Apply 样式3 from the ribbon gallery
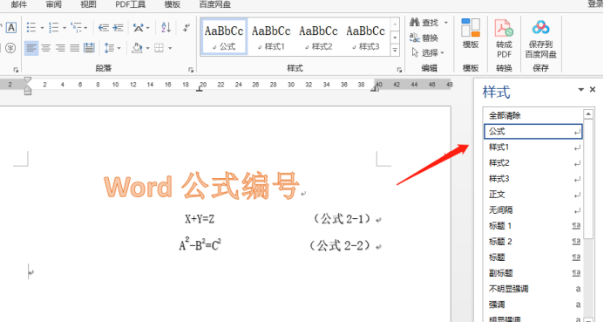Screen dimensions: 604x322 tap(365, 37)
